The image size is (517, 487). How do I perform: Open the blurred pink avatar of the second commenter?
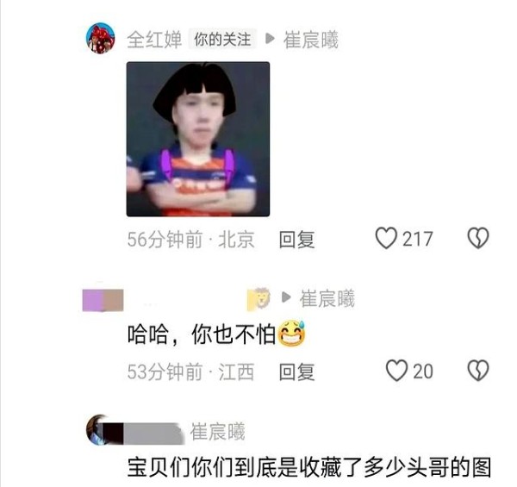tap(103, 300)
